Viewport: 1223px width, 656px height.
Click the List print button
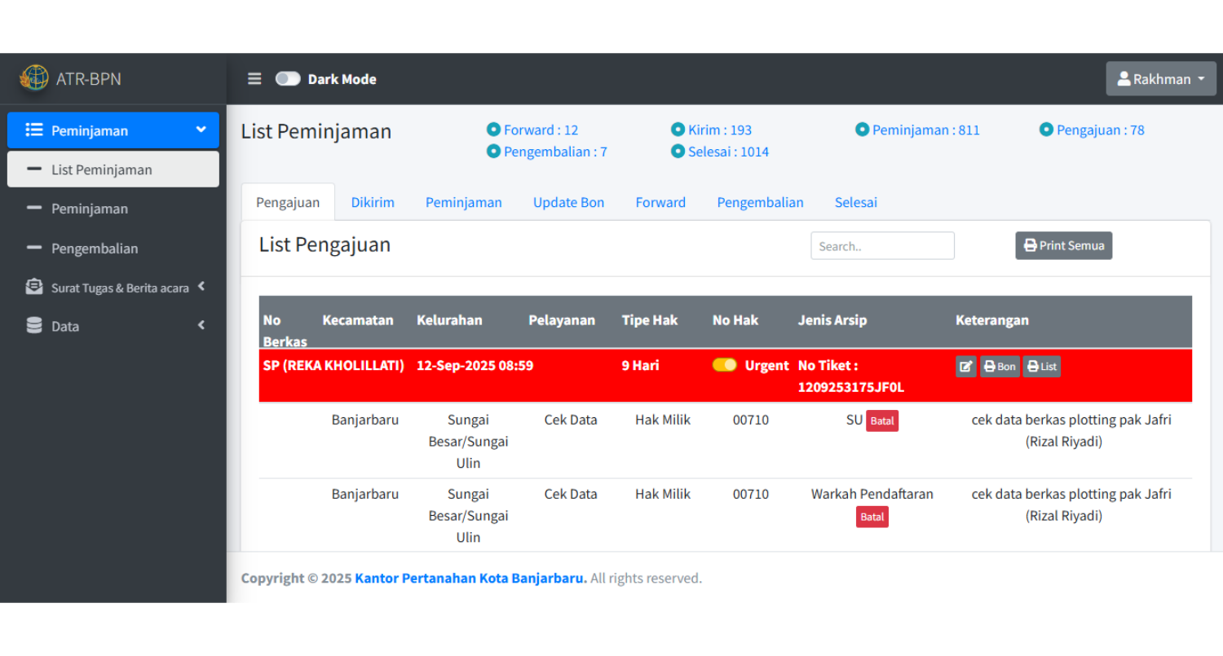1041,367
